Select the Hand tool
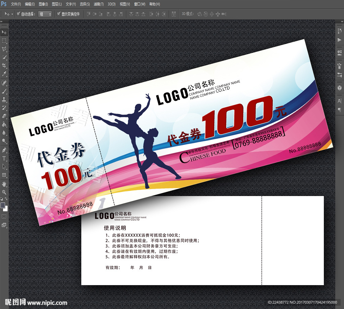The image size is (344, 309). pos(4,184)
